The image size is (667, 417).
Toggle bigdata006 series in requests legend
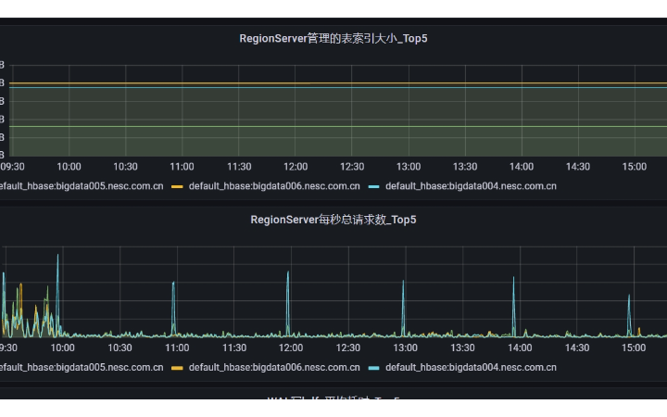[274, 368]
